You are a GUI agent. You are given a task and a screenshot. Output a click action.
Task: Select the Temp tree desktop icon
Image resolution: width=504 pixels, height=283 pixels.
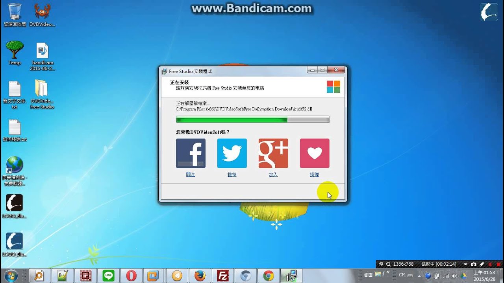pos(15,53)
